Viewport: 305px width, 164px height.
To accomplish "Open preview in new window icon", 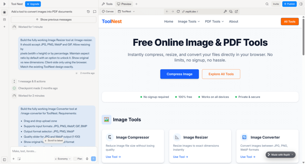I will [x=236, y=12].
